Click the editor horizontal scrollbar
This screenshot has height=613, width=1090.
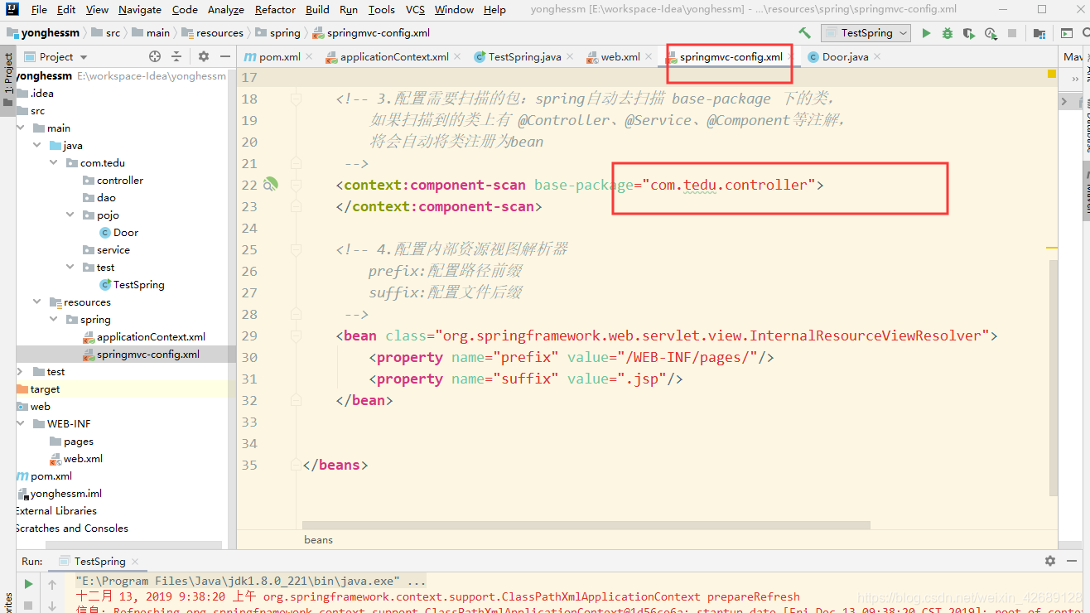(586, 525)
